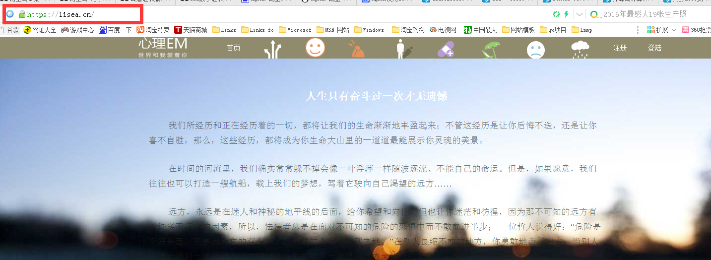This screenshot has width=711, height=260.
Task: Click the orange smiley face icon
Action: (x=315, y=48)
